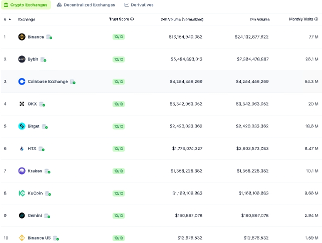Screen dimensions: 322x243
Task: Select Coinbase monthly visits 54.3 M
Action: [x=311, y=81]
